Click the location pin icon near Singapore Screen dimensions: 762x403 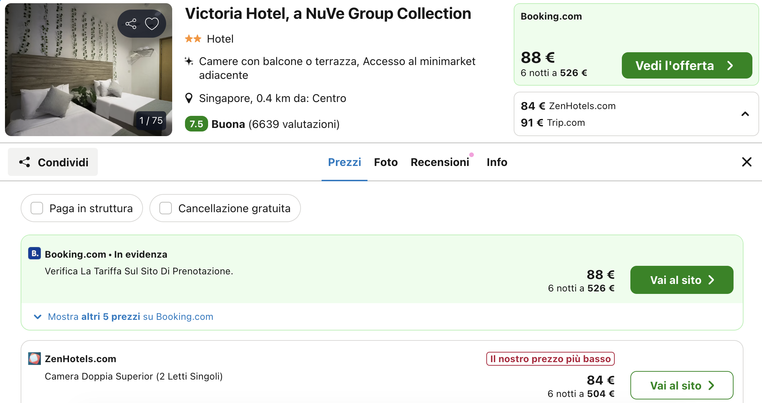coord(189,98)
